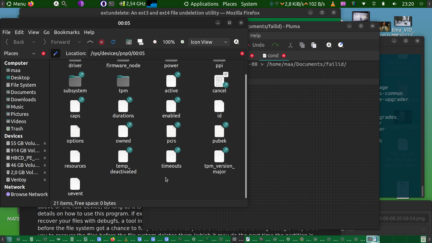Click the search magnifier in Caja toolbar
The image size is (432, 243).
tap(237, 42)
